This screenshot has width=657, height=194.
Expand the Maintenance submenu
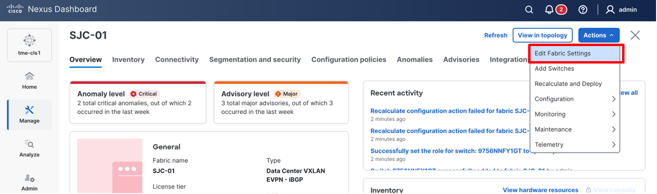[x=574, y=129]
